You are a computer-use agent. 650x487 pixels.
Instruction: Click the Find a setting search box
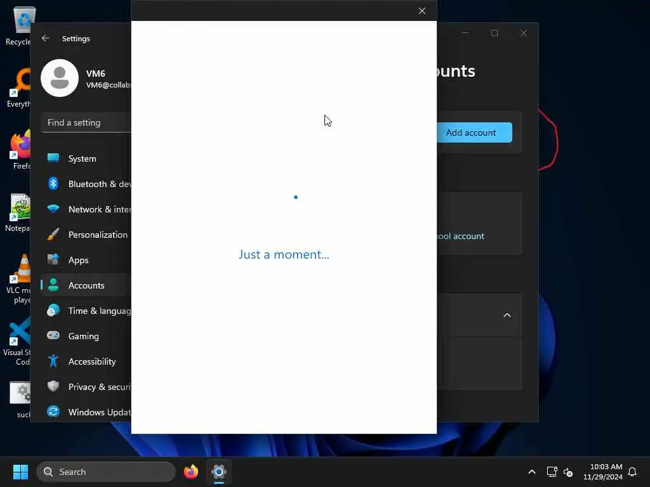coord(86,122)
